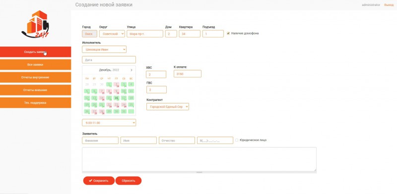The width and height of the screenshot is (397, 194).
Task: Click the Создание новой заявки heading
Action: (x=104, y=5)
